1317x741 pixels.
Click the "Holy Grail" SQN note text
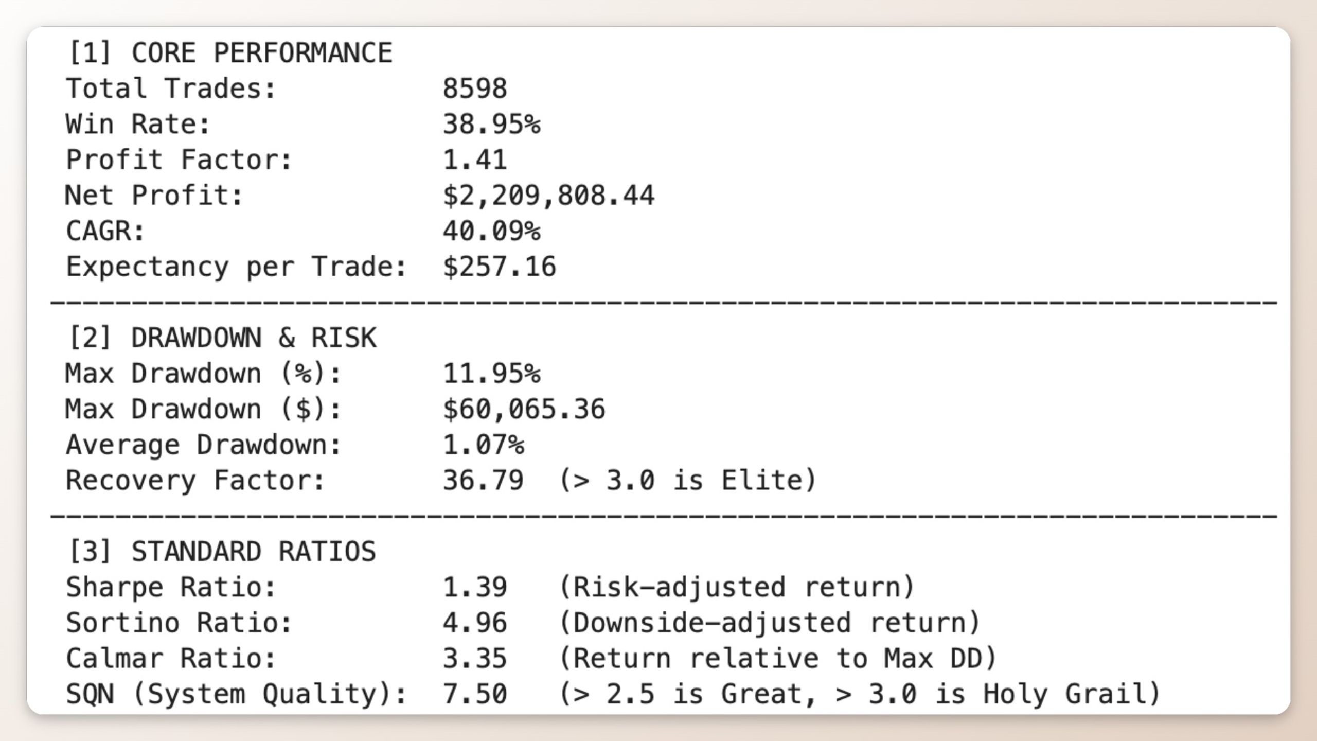point(1064,694)
